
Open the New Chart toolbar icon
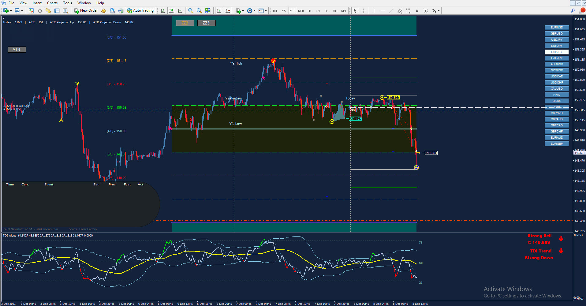[6, 11]
